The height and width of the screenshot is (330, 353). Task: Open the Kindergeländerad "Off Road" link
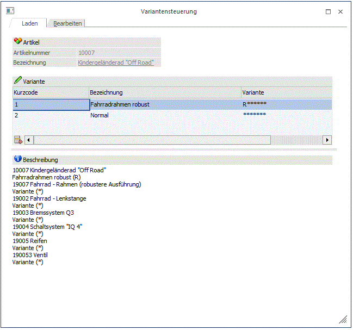(116, 63)
